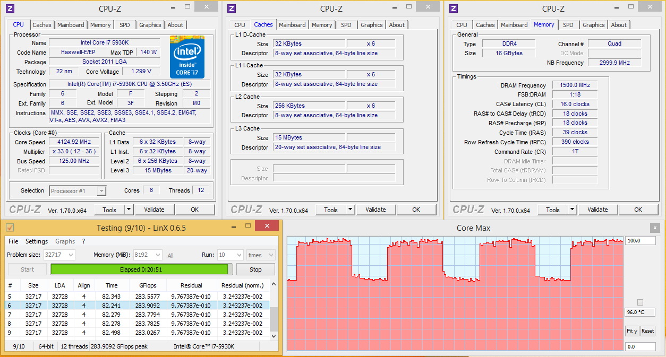Click Validate in the CPU tab window

tap(154, 210)
